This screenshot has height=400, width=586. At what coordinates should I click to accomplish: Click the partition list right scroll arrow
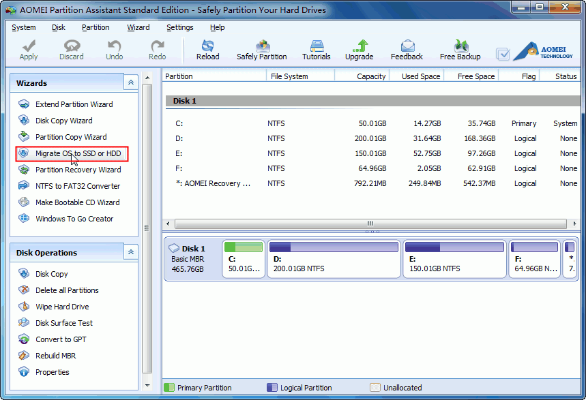[574, 224]
